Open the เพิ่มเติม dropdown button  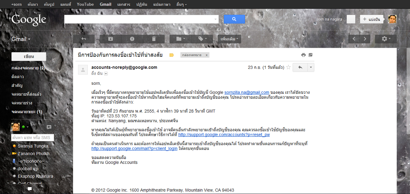[229, 39]
